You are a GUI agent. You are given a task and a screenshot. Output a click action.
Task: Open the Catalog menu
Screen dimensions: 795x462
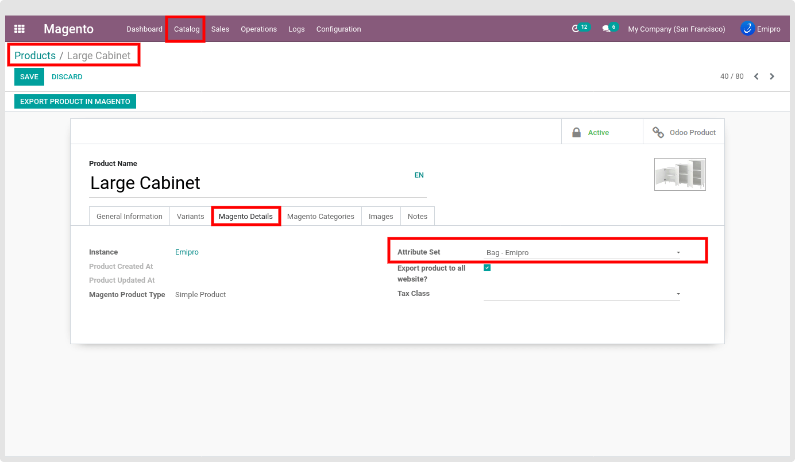point(187,29)
